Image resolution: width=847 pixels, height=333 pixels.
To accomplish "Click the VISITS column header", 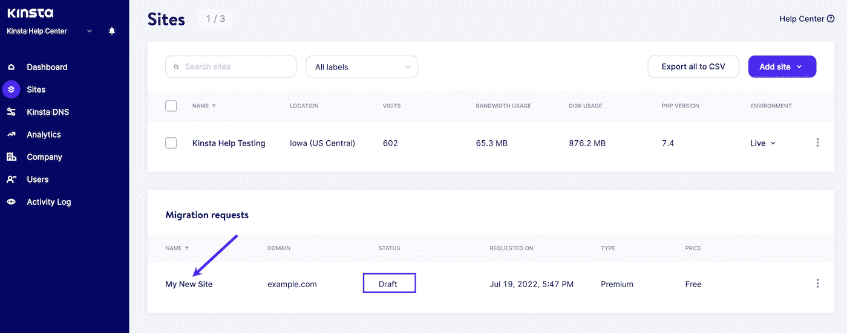I will pyautogui.click(x=392, y=106).
